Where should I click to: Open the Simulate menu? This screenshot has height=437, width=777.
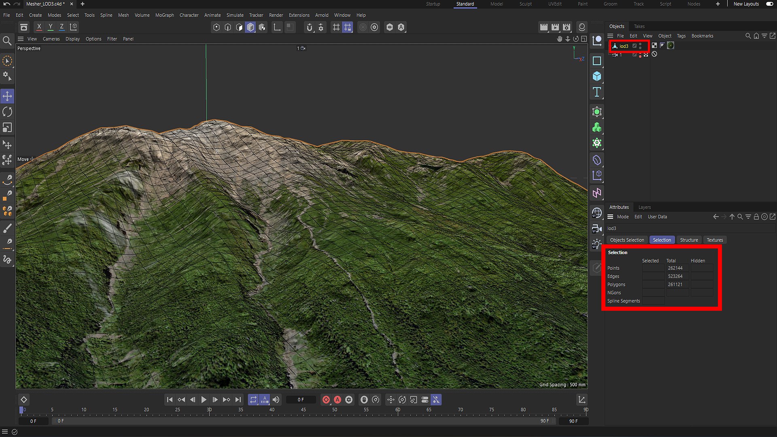coord(235,15)
